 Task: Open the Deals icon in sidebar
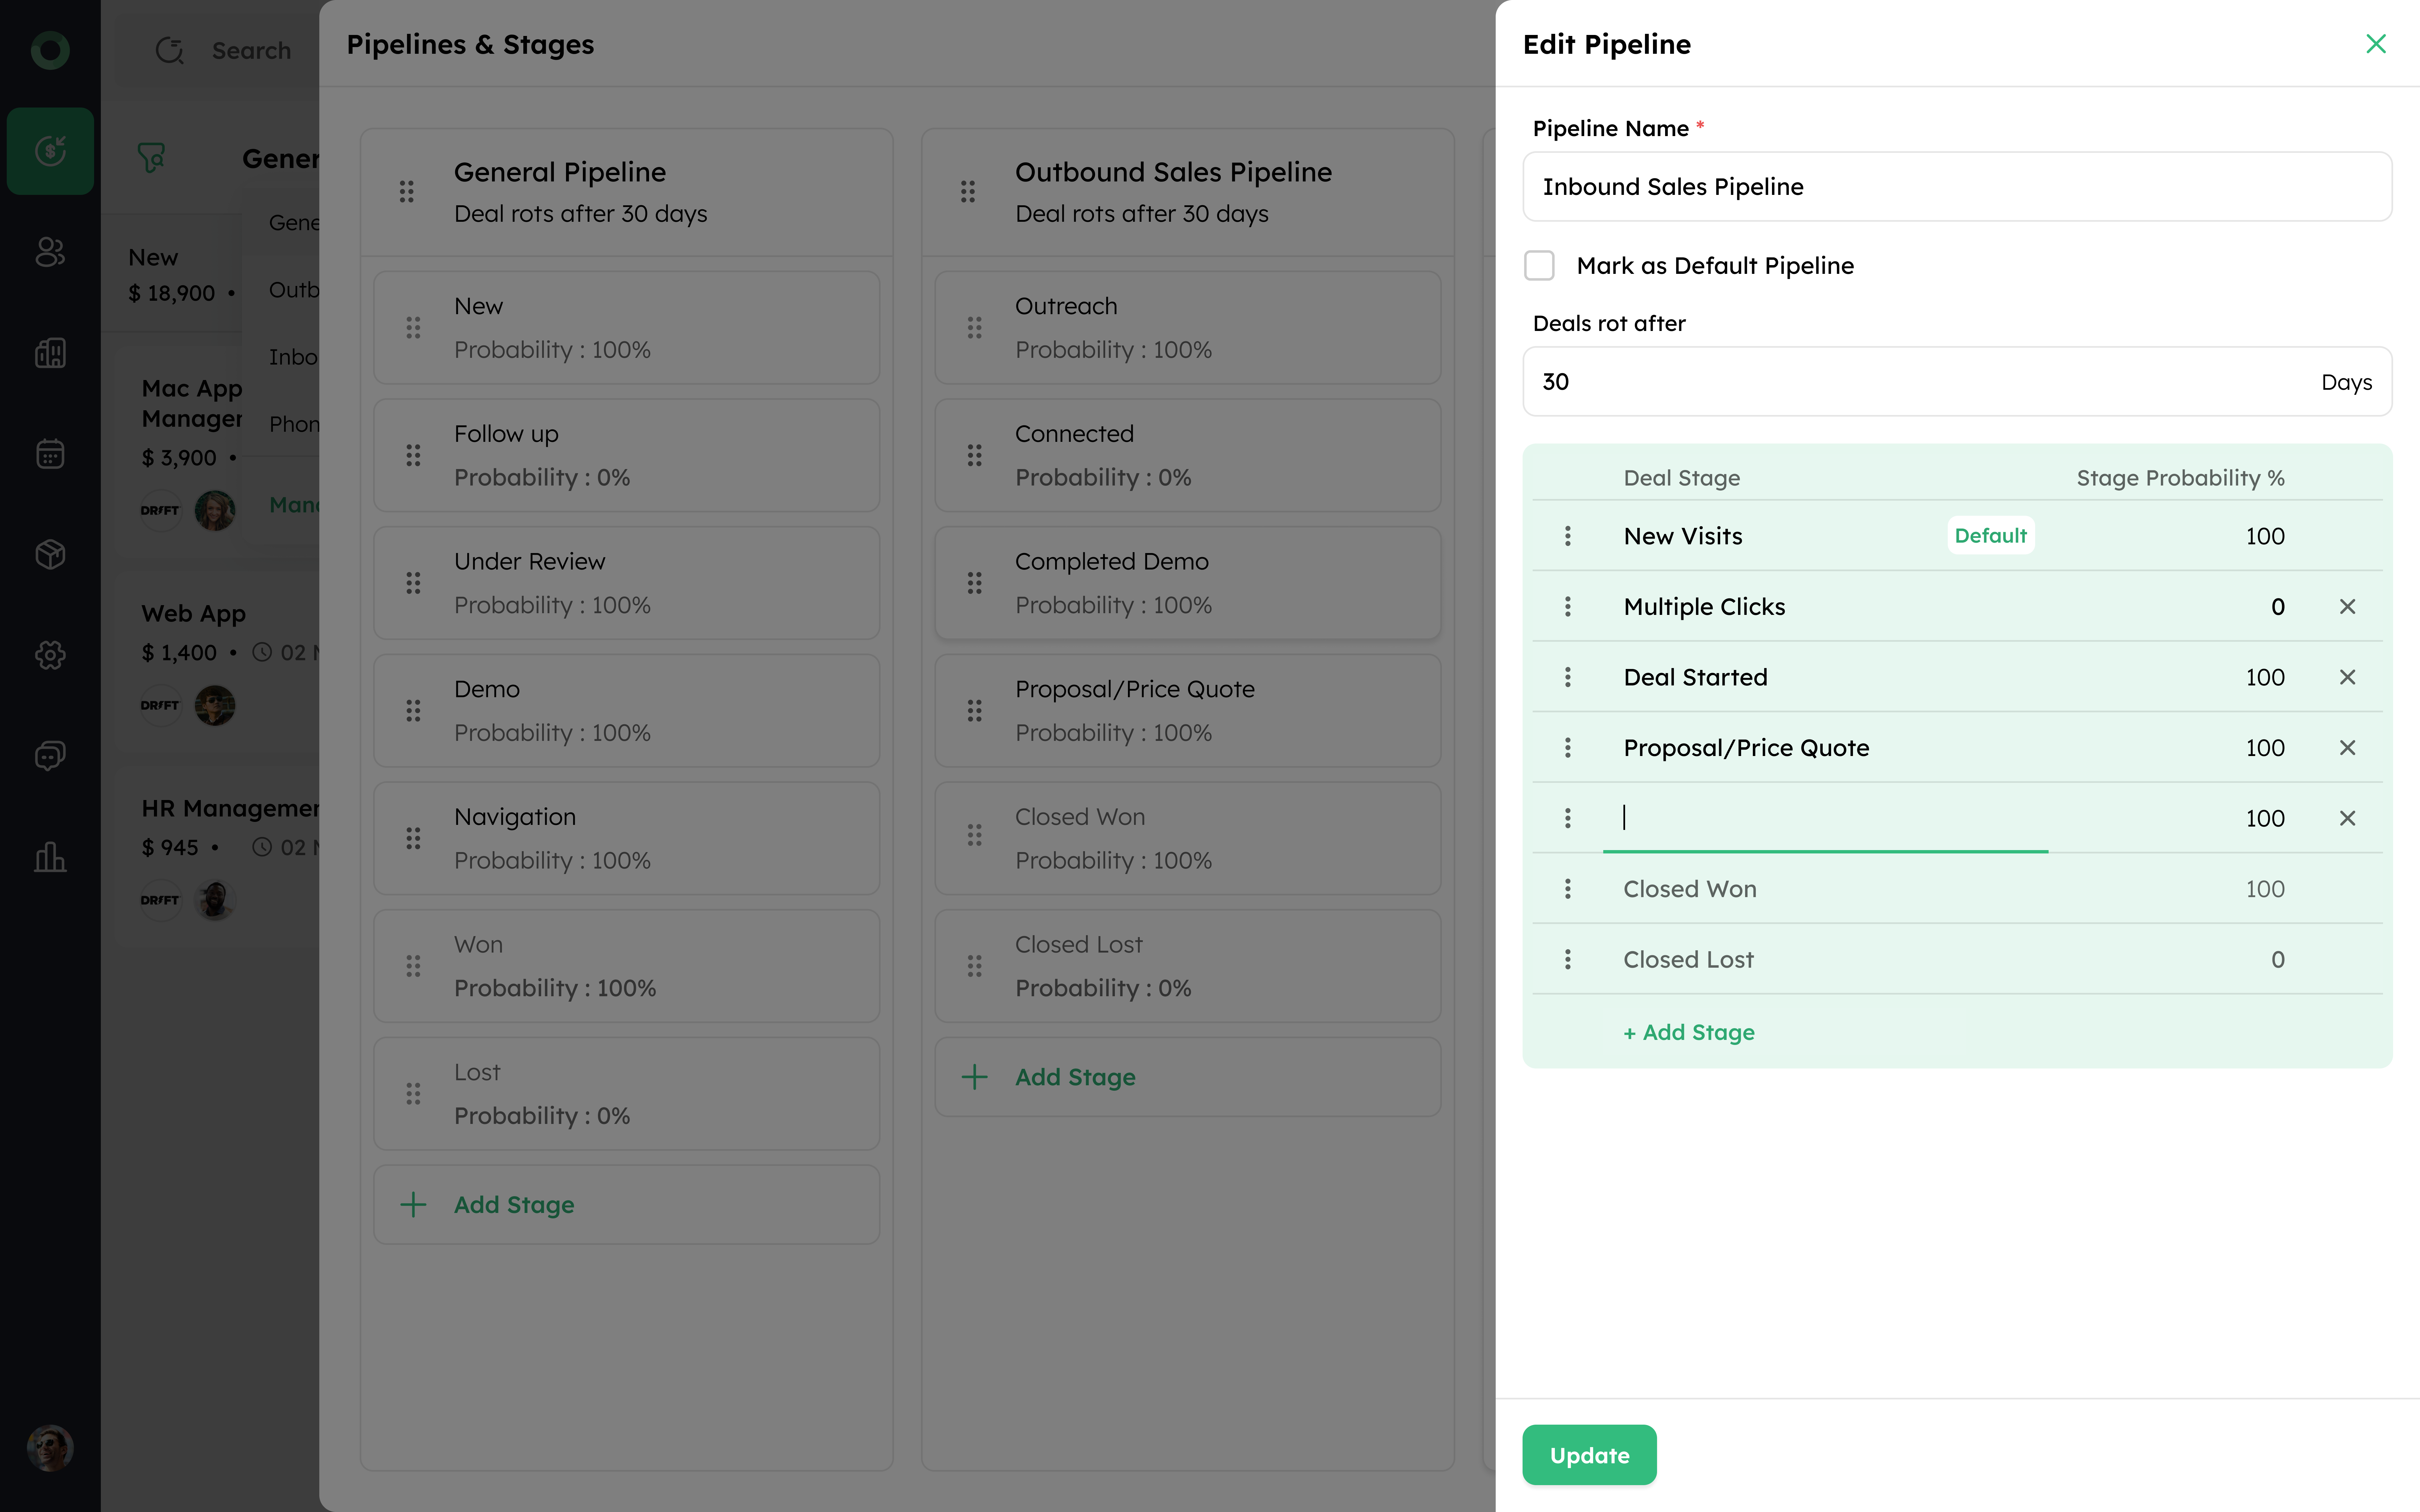point(50,151)
